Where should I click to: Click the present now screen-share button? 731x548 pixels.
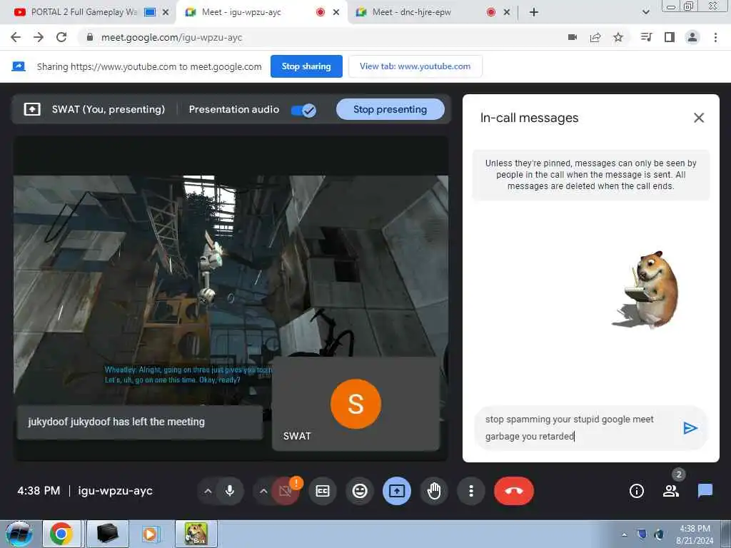pyautogui.click(x=397, y=491)
